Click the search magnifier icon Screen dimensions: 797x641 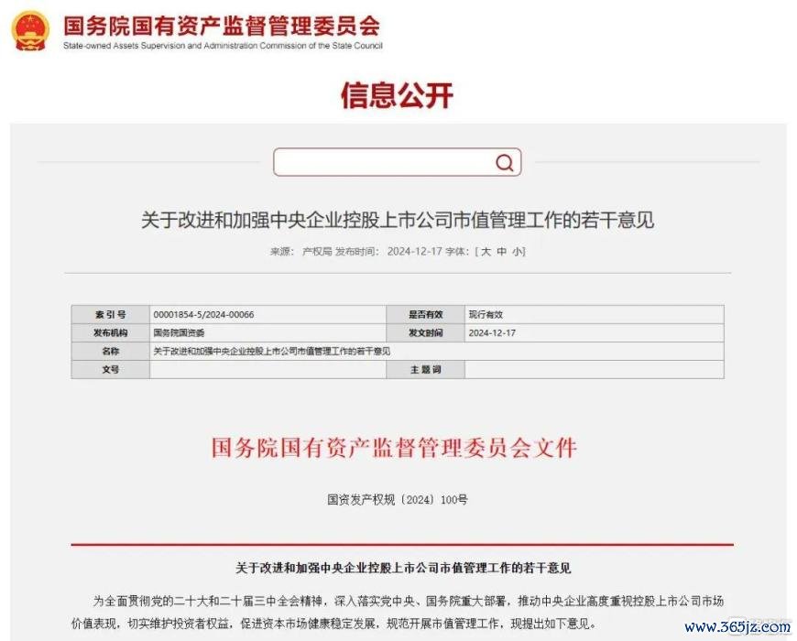[x=504, y=162]
